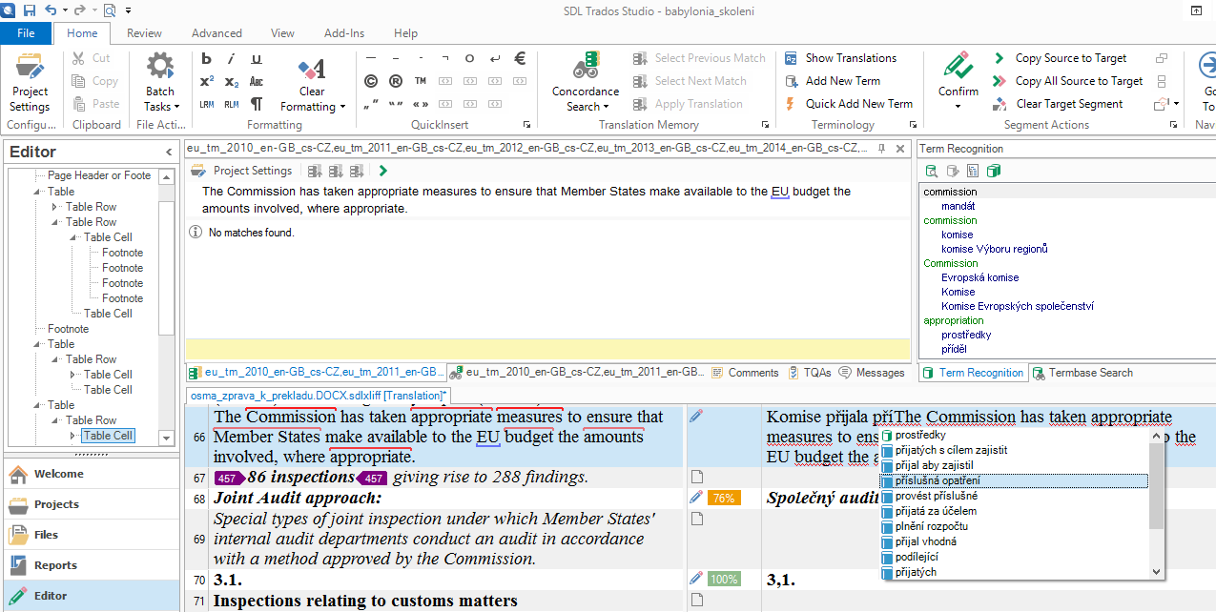Click Copy All Source to Target

(1067, 81)
